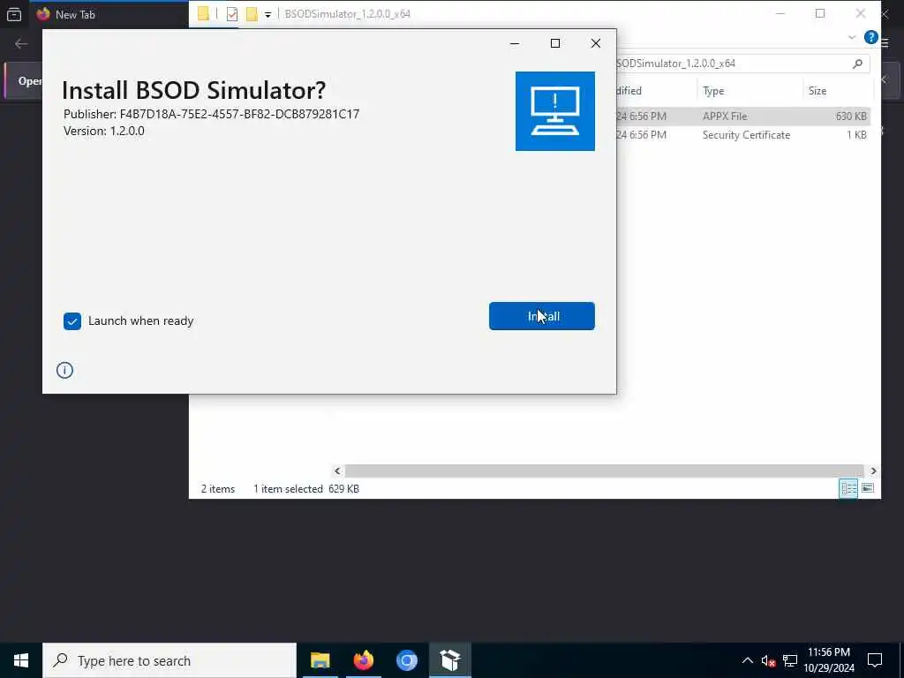Screen dimensions: 904x678
Task: Open Firefox from the taskbar
Action: click(363, 660)
